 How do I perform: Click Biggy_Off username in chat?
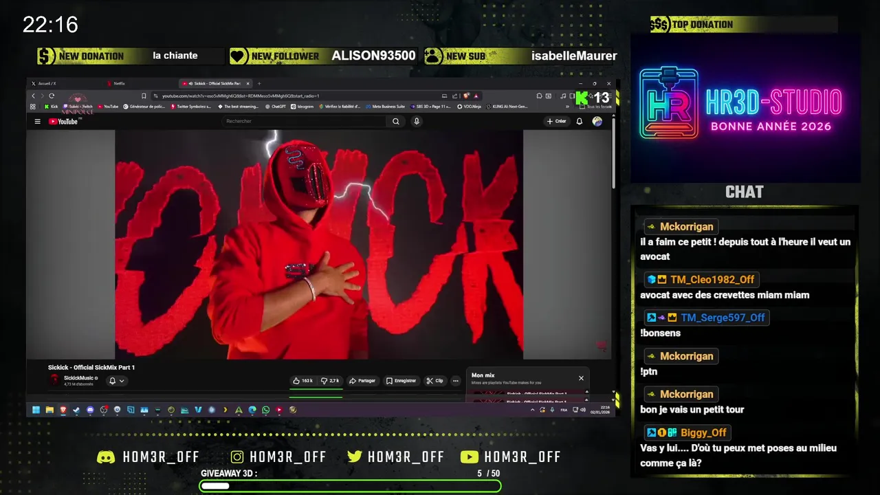(703, 432)
